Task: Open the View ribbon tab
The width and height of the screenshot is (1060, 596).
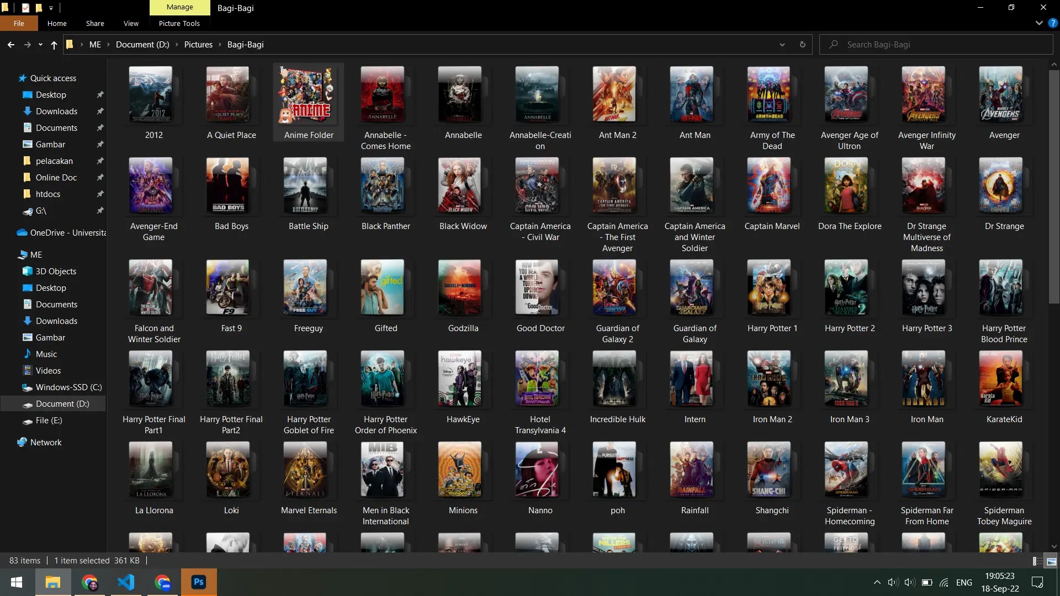Action: pos(131,23)
